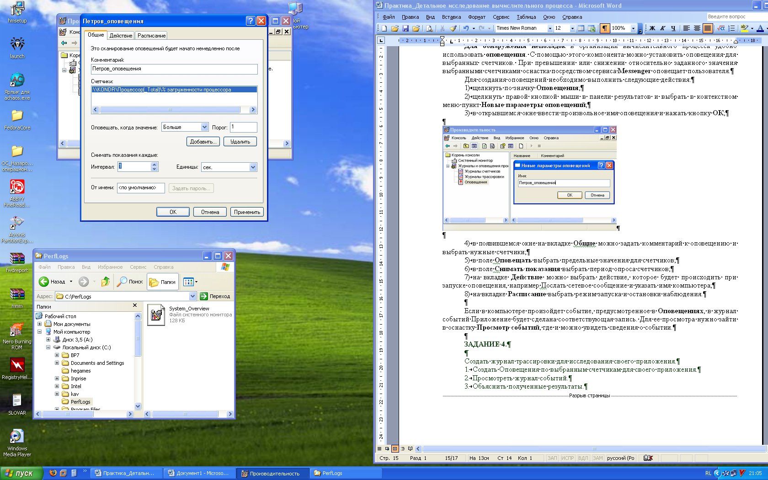
Task: Click the Применить button
Action: [247, 212]
